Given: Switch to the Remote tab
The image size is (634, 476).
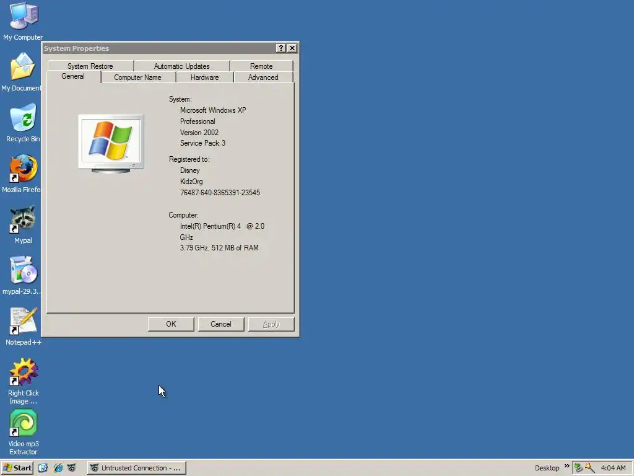Looking at the screenshot, I should point(261,66).
